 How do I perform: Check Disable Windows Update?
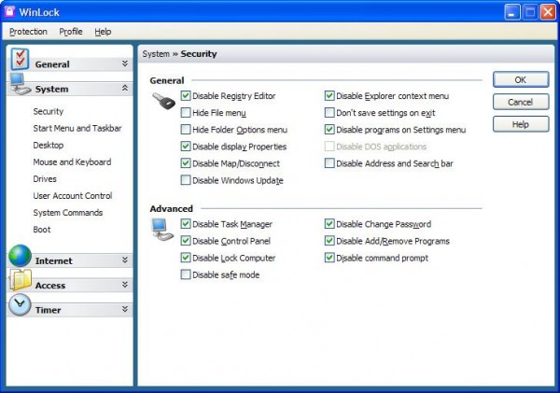coord(186,180)
